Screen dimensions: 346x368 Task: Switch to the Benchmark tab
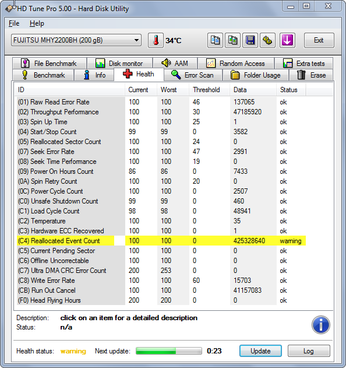coord(43,75)
